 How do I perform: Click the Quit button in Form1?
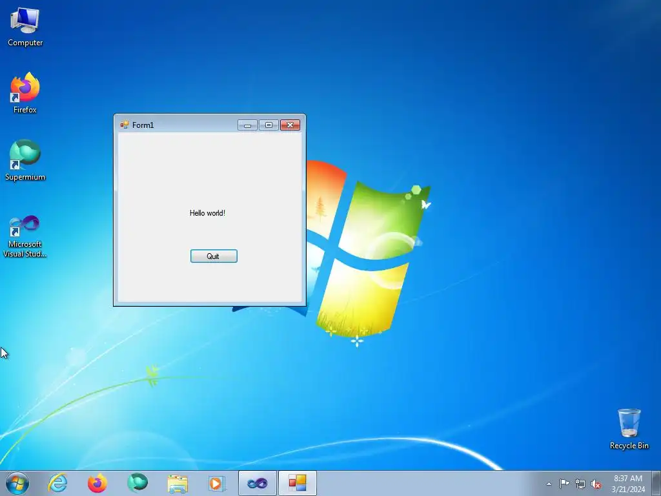coord(214,256)
